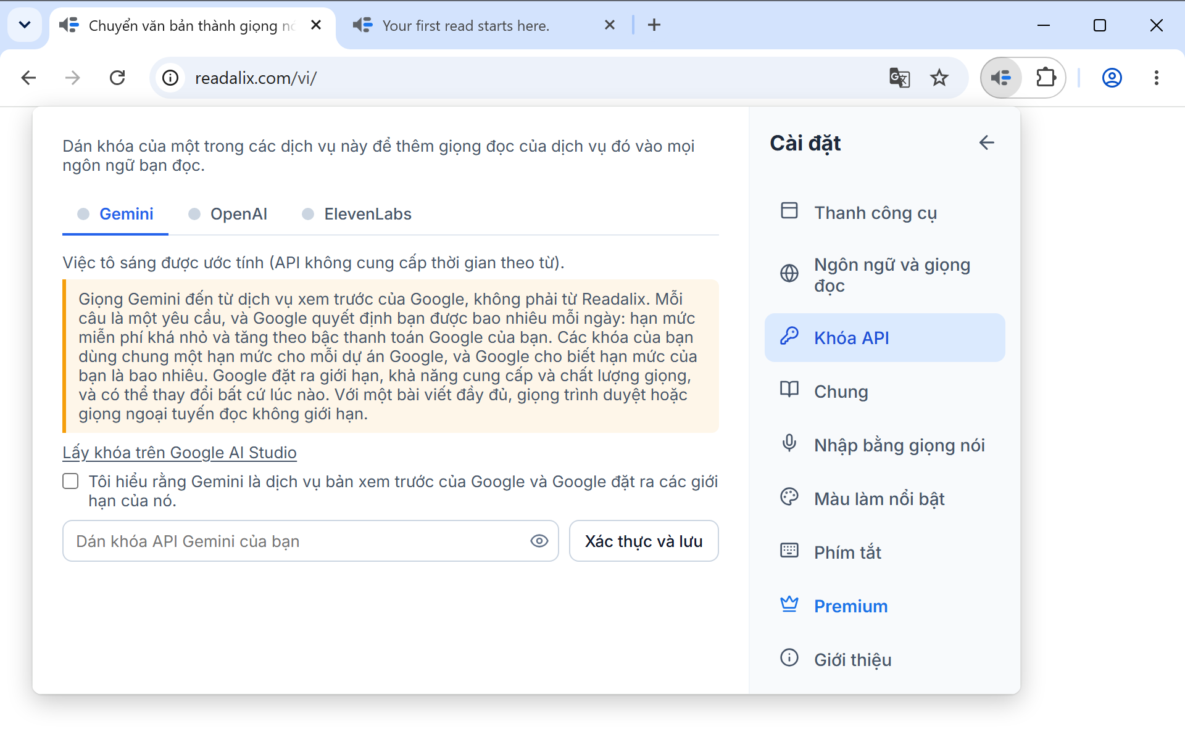This screenshot has width=1185, height=740.
Task: Open the Premium section
Action: tap(884, 606)
